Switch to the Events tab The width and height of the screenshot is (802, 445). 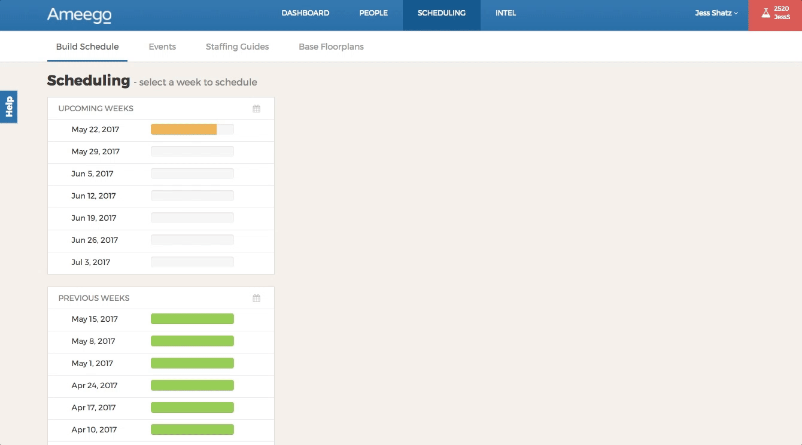[162, 47]
